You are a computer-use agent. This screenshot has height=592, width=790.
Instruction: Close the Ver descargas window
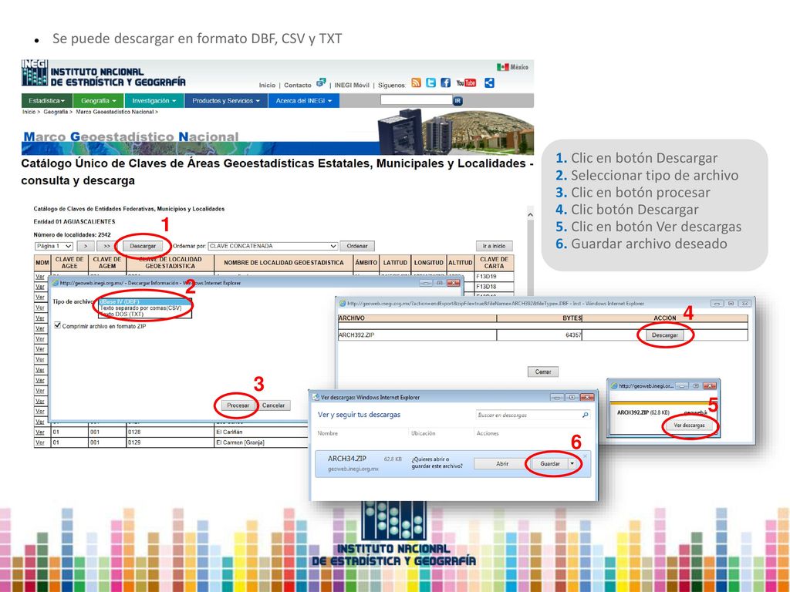pyautogui.click(x=587, y=397)
